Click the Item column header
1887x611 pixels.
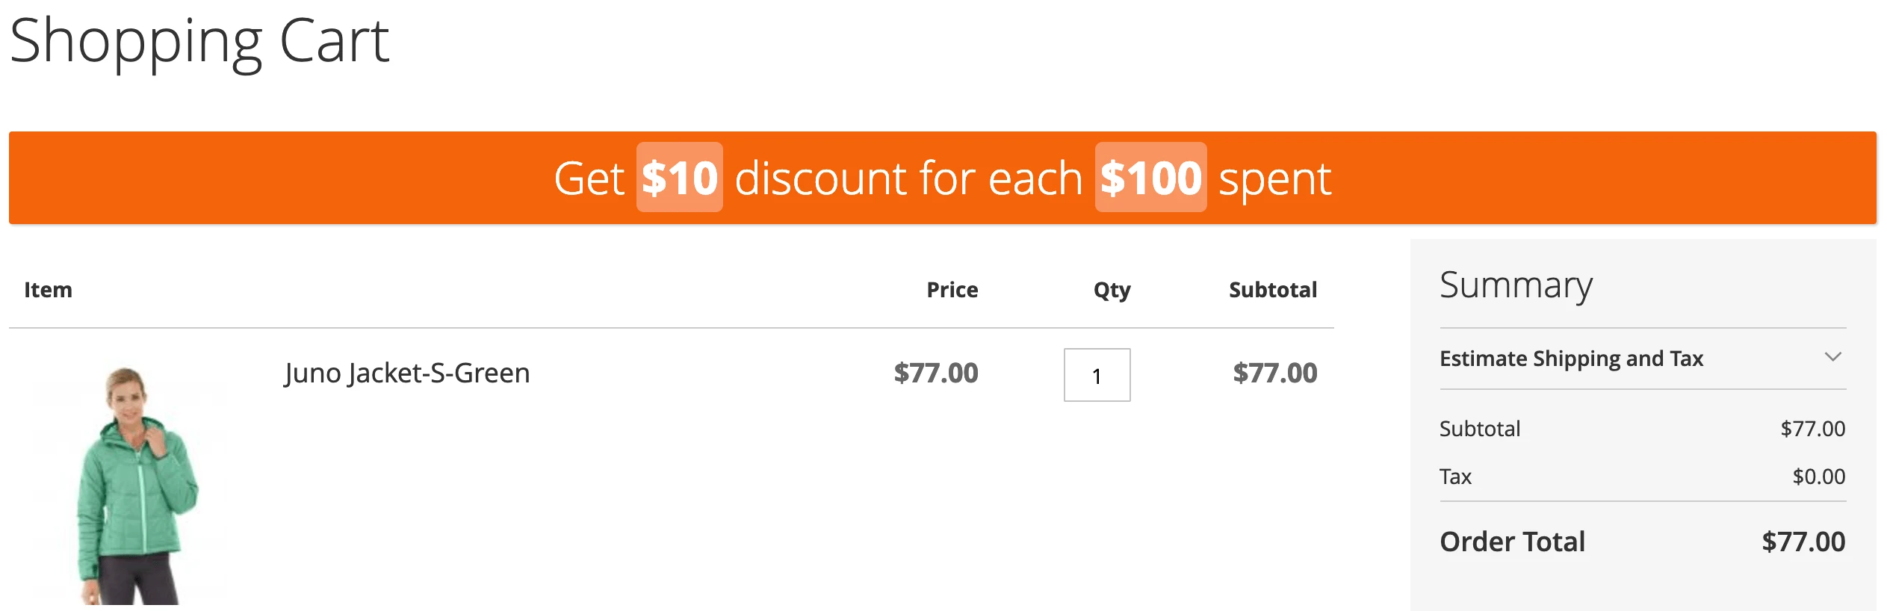coord(48,290)
